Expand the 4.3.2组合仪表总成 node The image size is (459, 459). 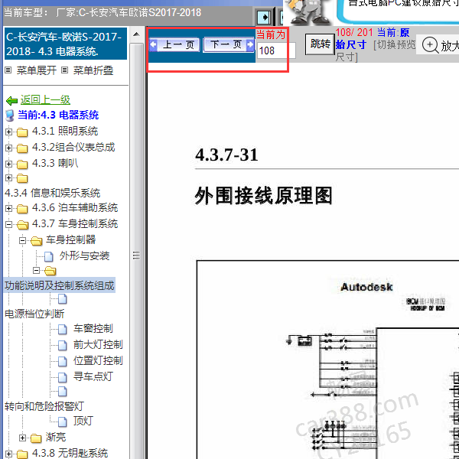click(8, 148)
